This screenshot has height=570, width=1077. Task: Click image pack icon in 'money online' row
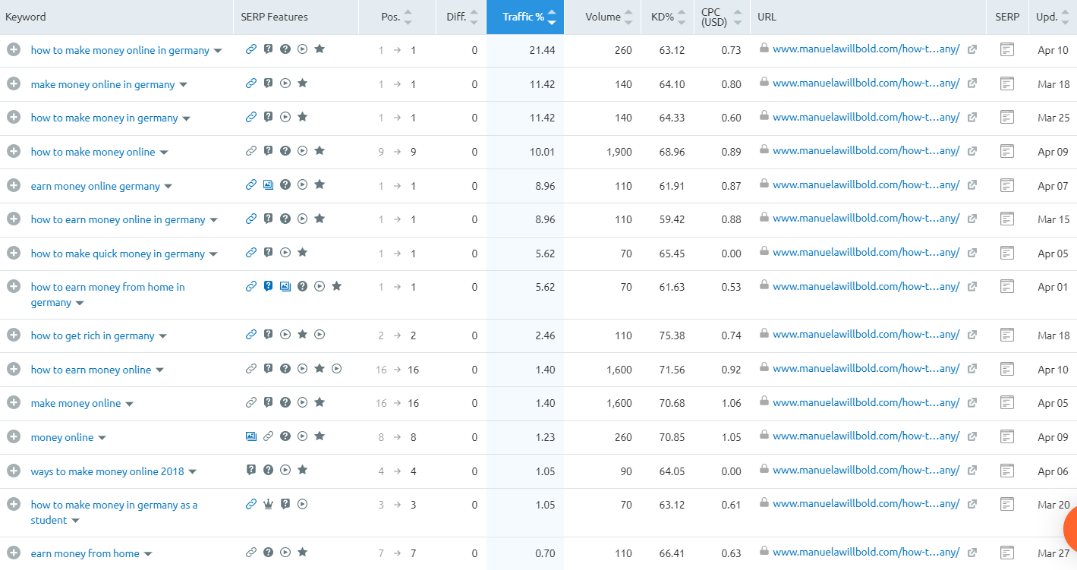tap(251, 436)
